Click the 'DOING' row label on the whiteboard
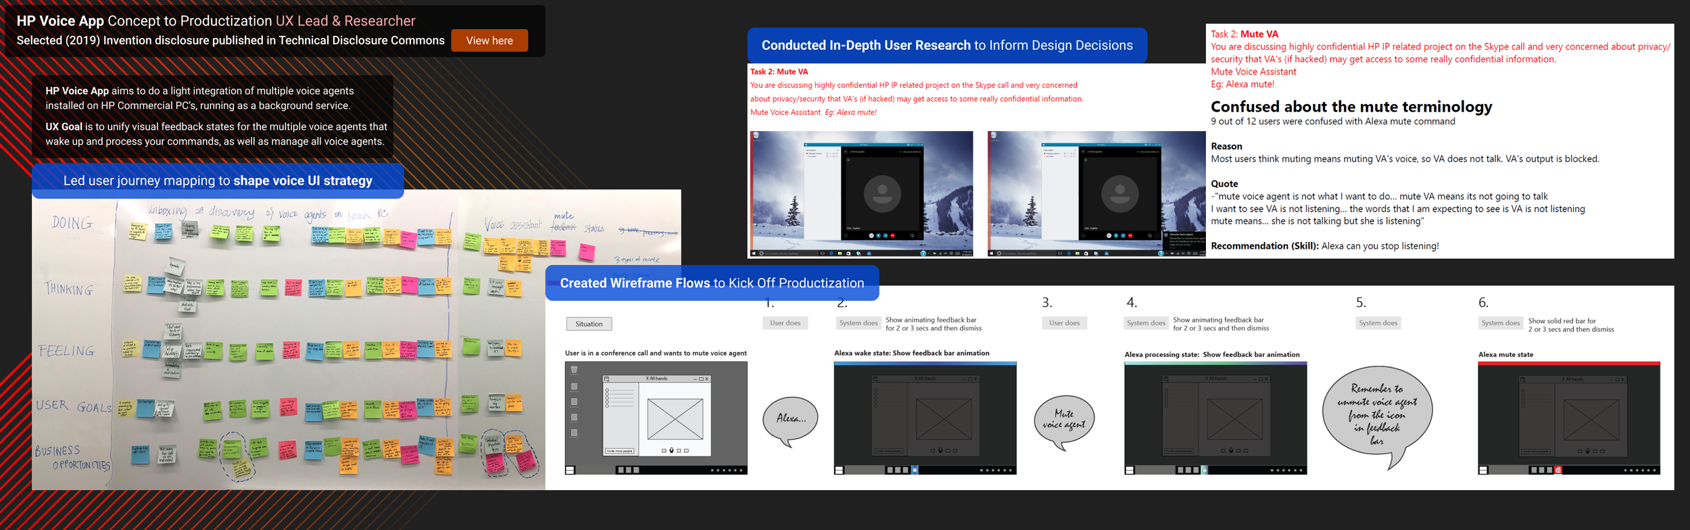The width and height of the screenshot is (1690, 530). [x=72, y=222]
